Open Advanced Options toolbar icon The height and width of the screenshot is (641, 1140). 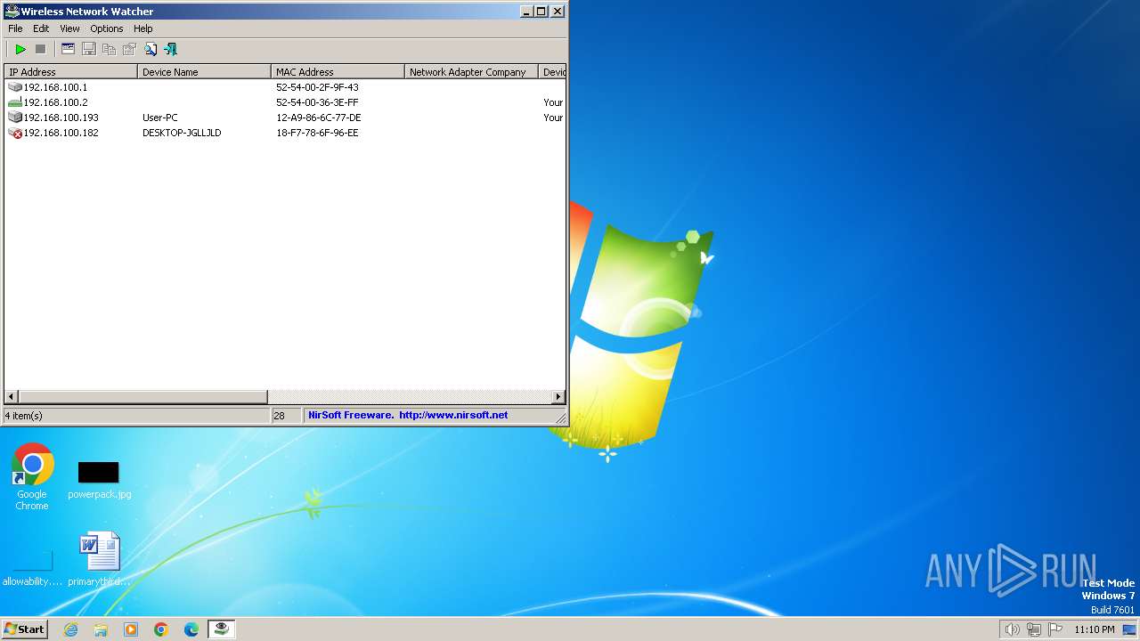pos(68,49)
